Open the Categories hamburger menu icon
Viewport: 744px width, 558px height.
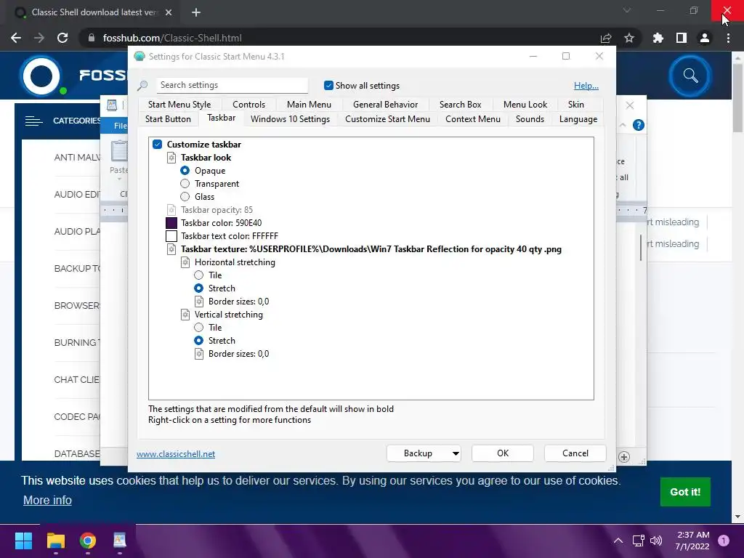pyautogui.click(x=33, y=121)
